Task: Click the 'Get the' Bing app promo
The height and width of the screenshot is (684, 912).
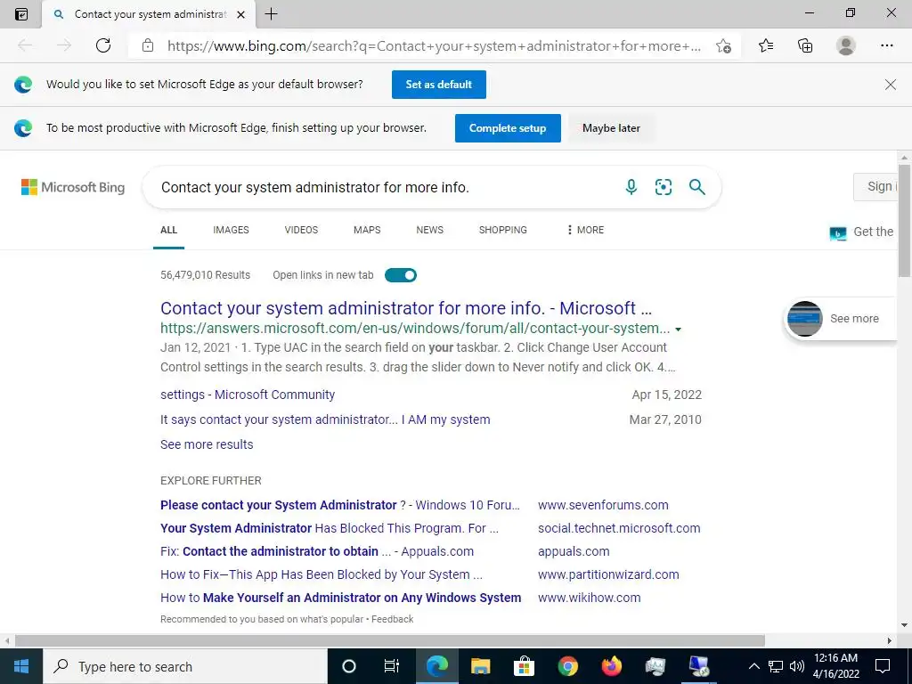Action: [862, 232]
